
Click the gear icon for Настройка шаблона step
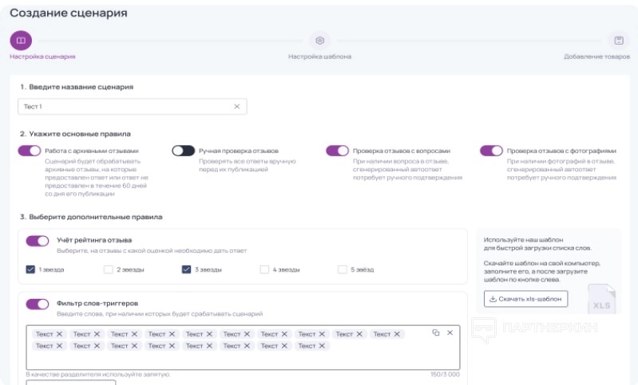pos(319,40)
